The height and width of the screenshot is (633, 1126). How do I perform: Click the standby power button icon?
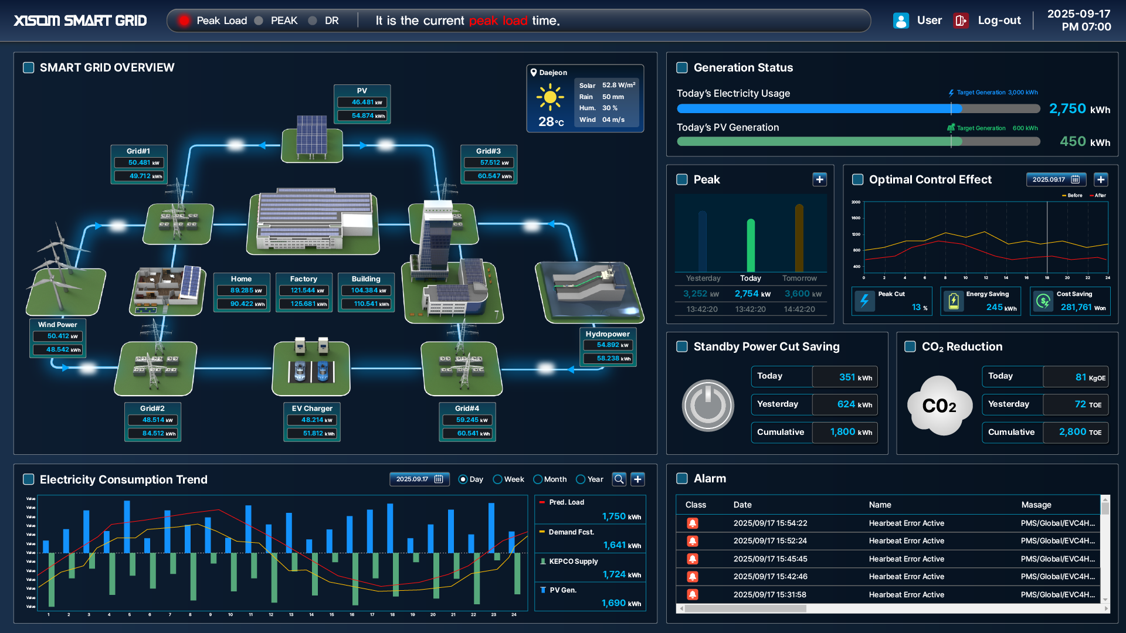click(x=708, y=405)
